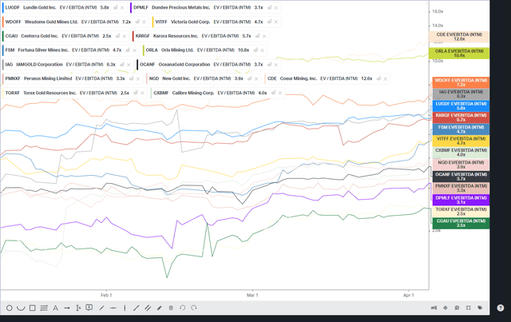This screenshot has width=511, height=322.
Task: Select the circle drawing tool
Action: 9,308
